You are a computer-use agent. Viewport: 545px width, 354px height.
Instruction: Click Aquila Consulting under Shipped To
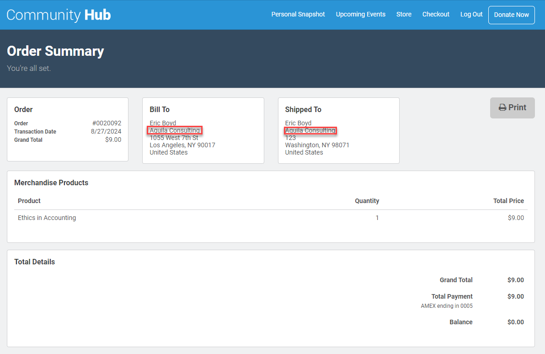310,130
